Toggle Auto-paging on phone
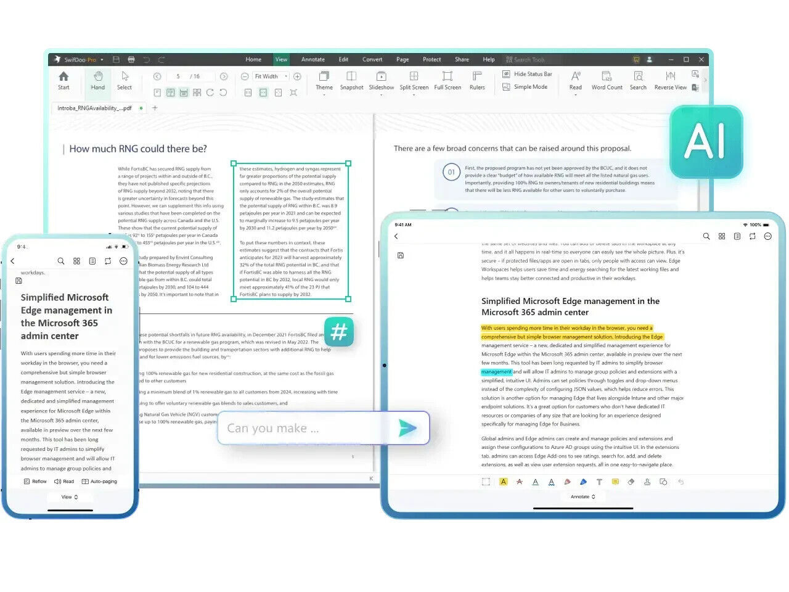The width and height of the screenshot is (789, 592). tap(99, 482)
